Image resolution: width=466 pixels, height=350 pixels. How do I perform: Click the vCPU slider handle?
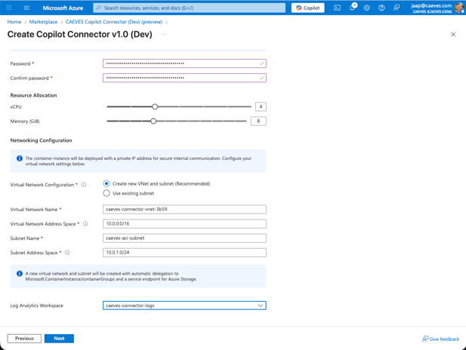tap(155, 107)
